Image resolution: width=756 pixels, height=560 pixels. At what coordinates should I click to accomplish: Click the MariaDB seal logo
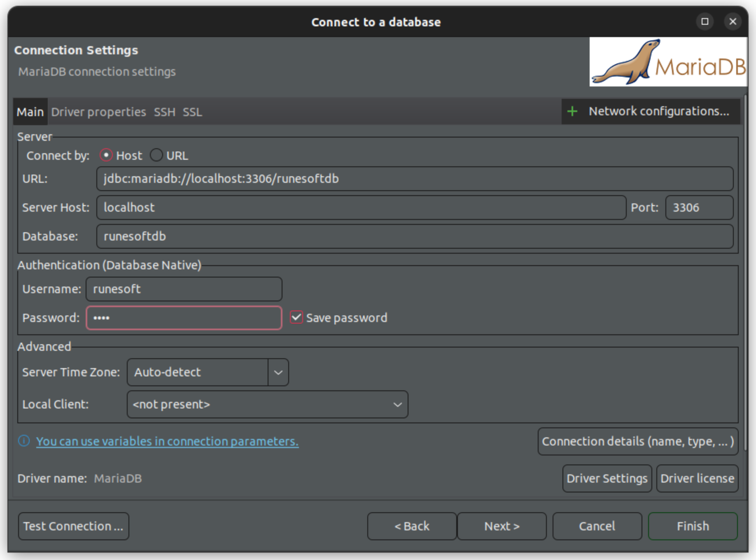668,62
